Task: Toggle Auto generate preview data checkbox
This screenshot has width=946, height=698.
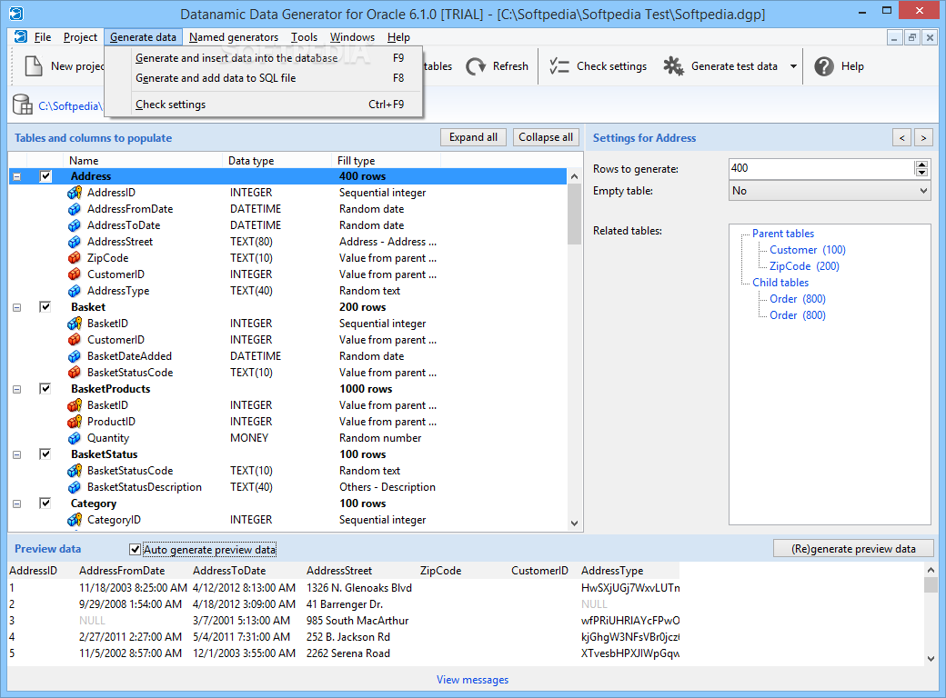Action: tap(136, 549)
